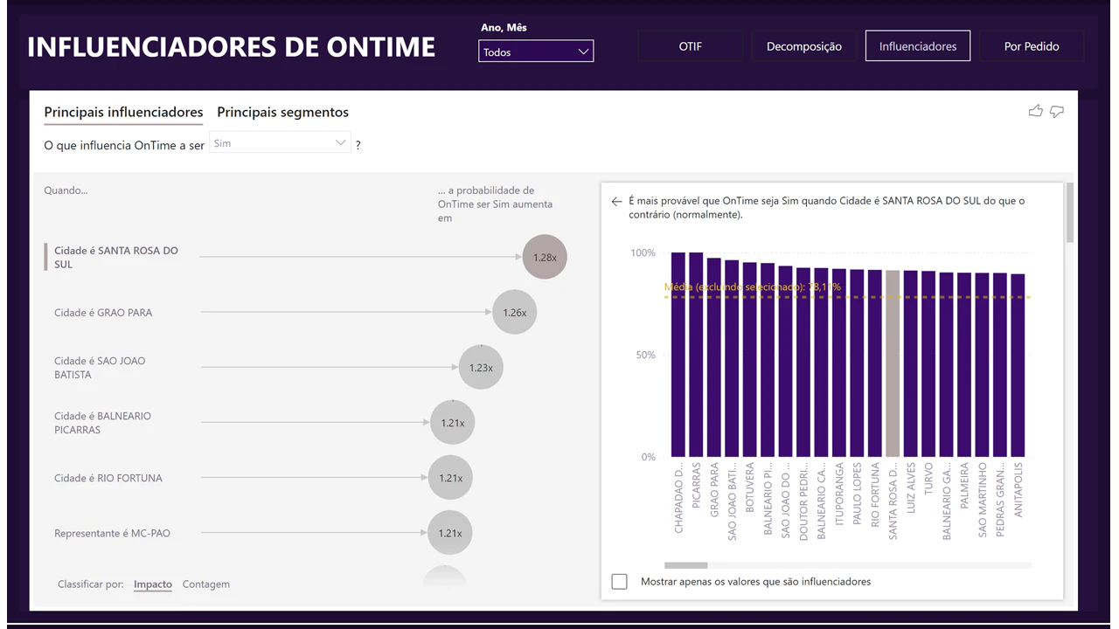Click the CHAPADAO bar in chart
The width and height of the screenshot is (1119, 629).
point(678,355)
